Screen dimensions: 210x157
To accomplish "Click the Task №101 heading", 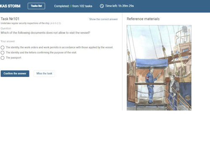I will [10, 19].
